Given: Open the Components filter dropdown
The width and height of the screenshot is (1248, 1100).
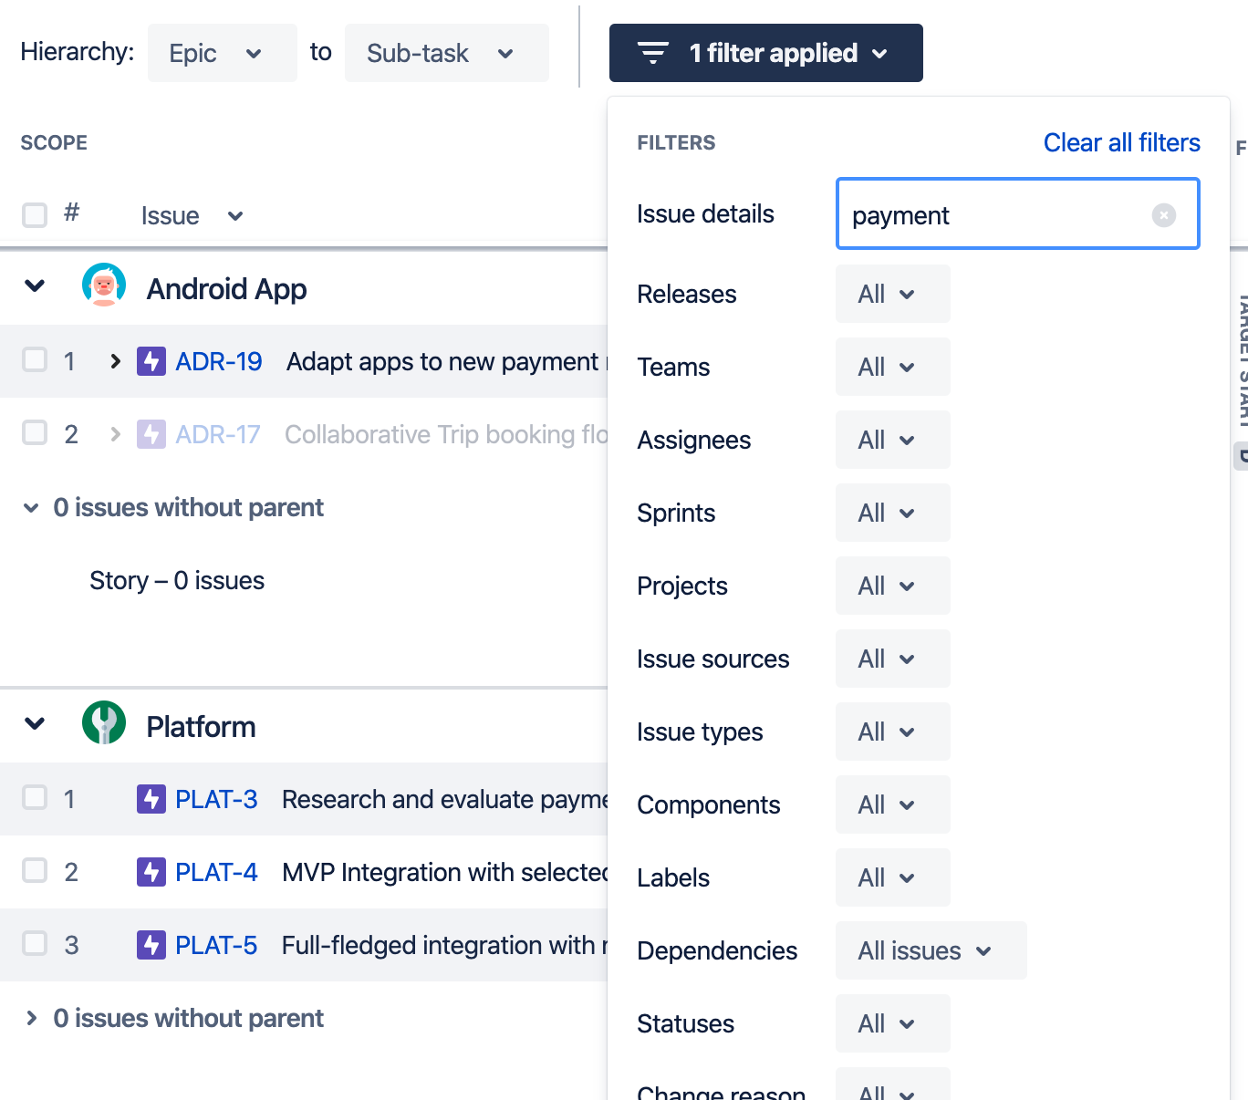Looking at the screenshot, I should 893,804.
